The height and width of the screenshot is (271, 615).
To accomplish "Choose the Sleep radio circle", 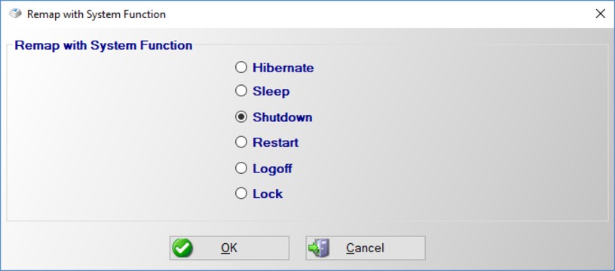I will pyautogui.click(x=241, y=91).
